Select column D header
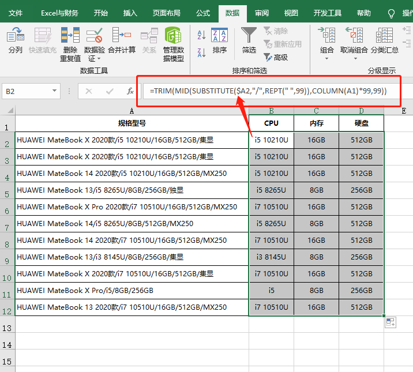 coord(361,111)
